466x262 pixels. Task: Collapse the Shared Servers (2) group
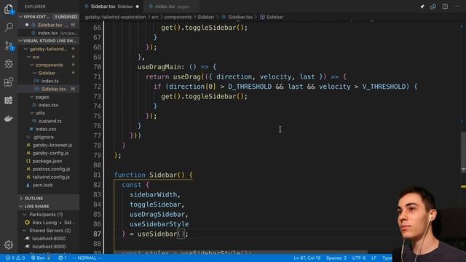click(x=25, y=231)
